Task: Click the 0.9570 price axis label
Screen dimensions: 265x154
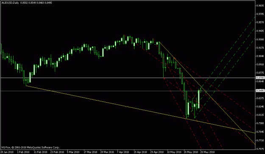Action: click(x=260, y=22)
